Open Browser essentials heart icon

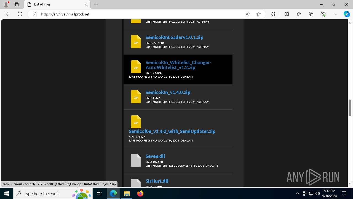[323, 14]
